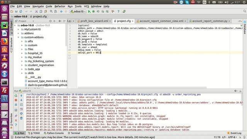Expand the addons folder
The width and height of the screenshot is (247, 139).
coord(19,33)
